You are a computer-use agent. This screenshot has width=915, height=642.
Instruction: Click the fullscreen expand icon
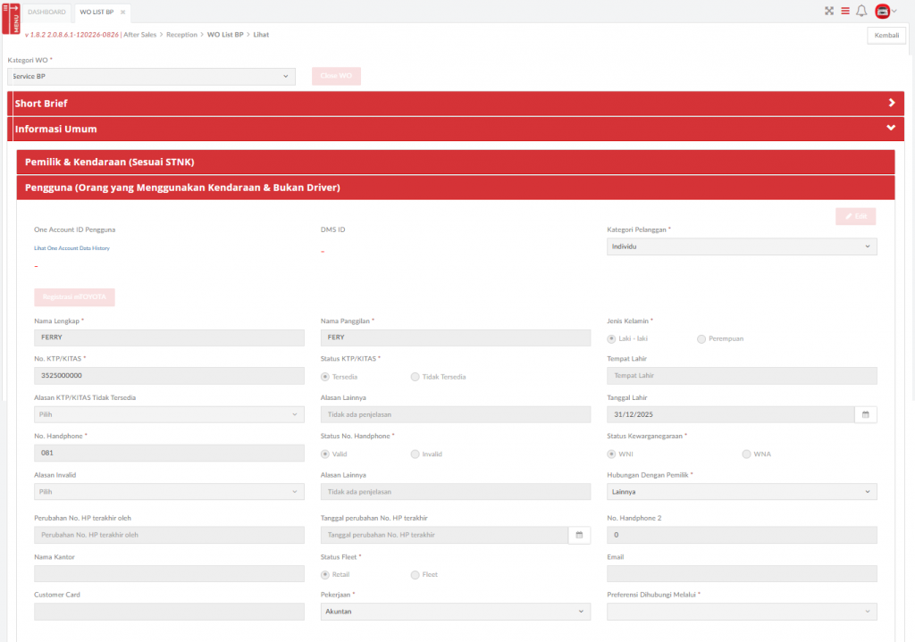pos(828,12)
